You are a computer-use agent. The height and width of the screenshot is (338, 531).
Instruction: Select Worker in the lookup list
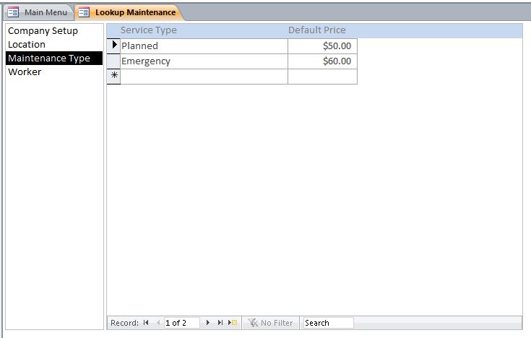25,72
